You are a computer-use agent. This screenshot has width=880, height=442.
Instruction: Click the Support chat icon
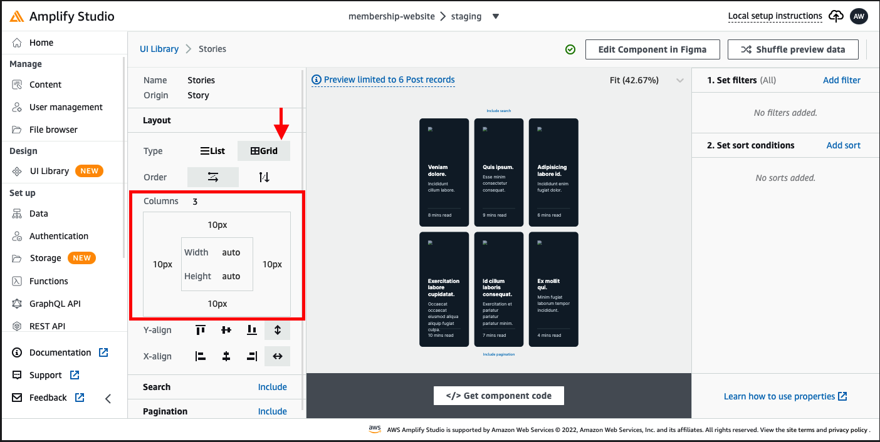pyautogui.click(x=18, y=375)
